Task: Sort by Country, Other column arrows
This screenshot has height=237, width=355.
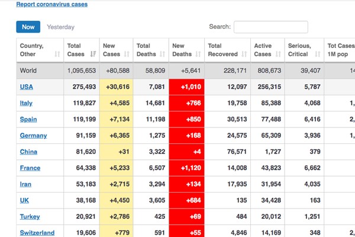Action: [57, 55]
